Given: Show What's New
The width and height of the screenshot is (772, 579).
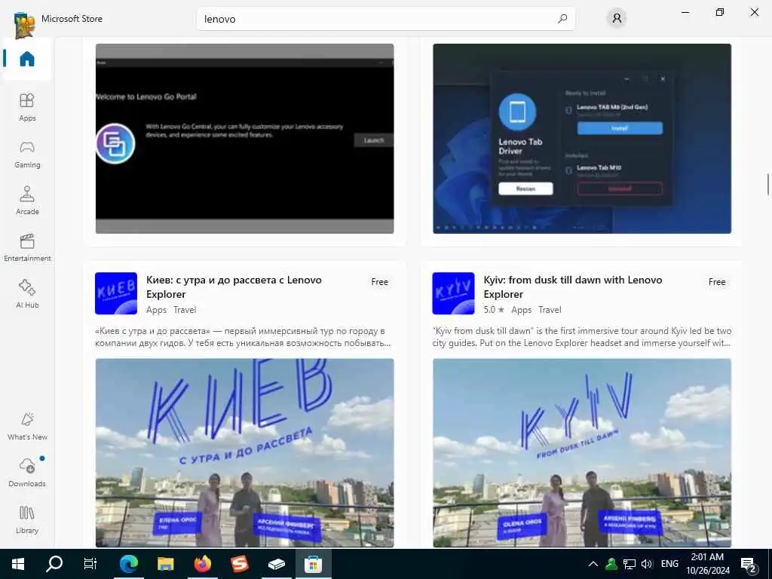Looking at the screenshot, I should point(27,426).
